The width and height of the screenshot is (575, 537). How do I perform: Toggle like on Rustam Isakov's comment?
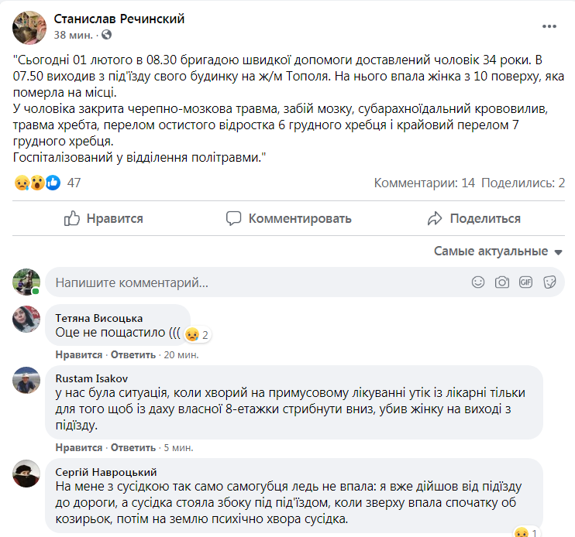click(x=79, y=447)
